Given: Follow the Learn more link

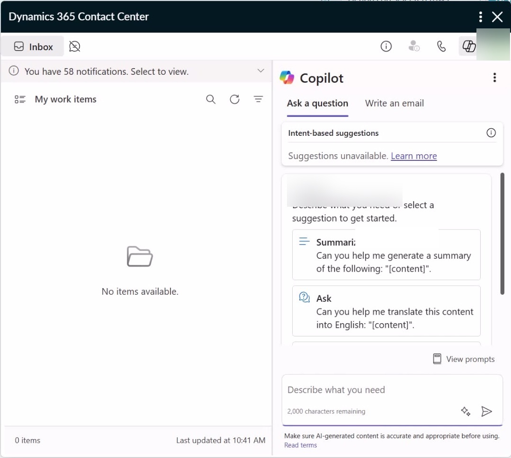Looking at the screenshot, I should click(414, 156).
